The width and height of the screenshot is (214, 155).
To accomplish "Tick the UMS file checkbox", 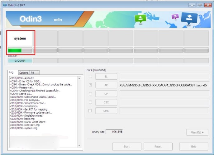I will click(x=90, y=111).
